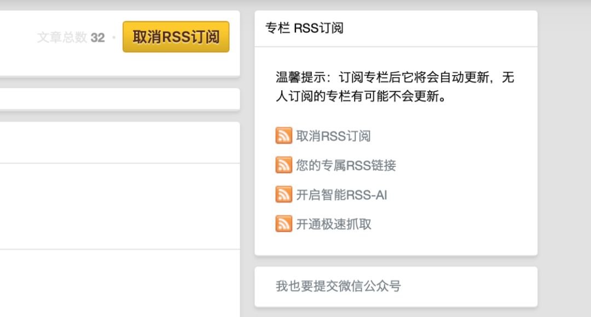Click the RSS icon beside 取消RSS订阅 link

[283, 135]
